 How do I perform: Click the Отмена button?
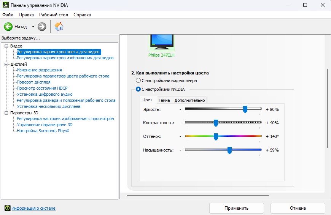click(x=298, y=208)
